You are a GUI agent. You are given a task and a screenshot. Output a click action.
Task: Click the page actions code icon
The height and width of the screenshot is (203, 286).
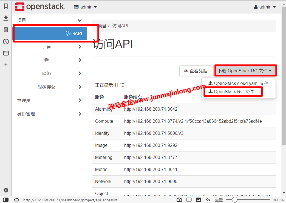point(208,200)
